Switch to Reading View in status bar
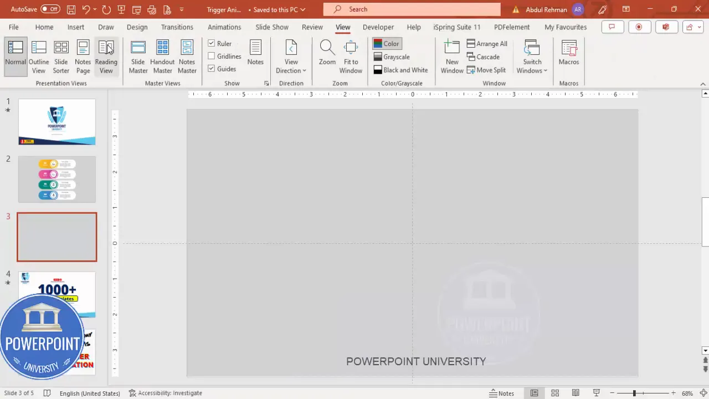Image resolution: width=709 pixels, height=399 pixels. click(576, 393)
